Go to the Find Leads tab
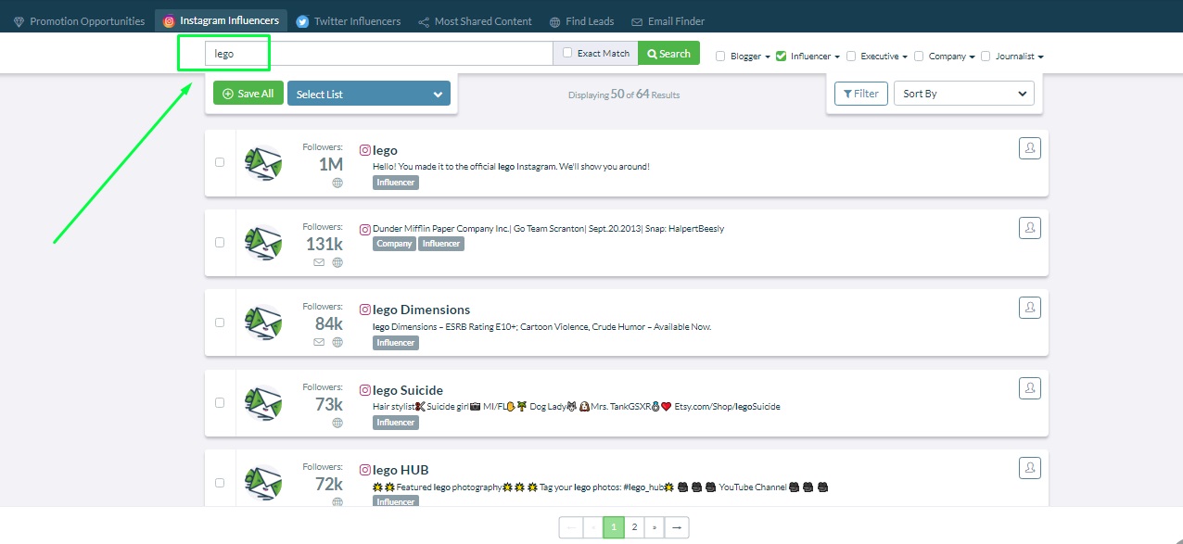This screenshot has height=544, width=1183. (581, 21)
